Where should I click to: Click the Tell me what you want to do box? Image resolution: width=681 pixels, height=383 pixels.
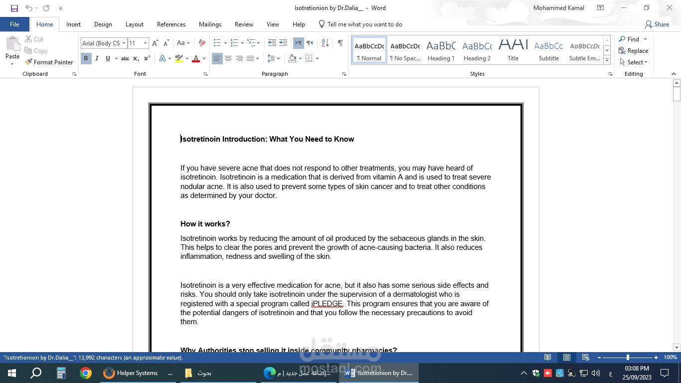[x=360, y=24]
